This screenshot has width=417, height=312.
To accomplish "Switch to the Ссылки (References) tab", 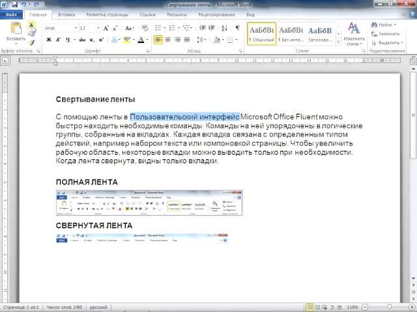I will [x=148, y=14].
